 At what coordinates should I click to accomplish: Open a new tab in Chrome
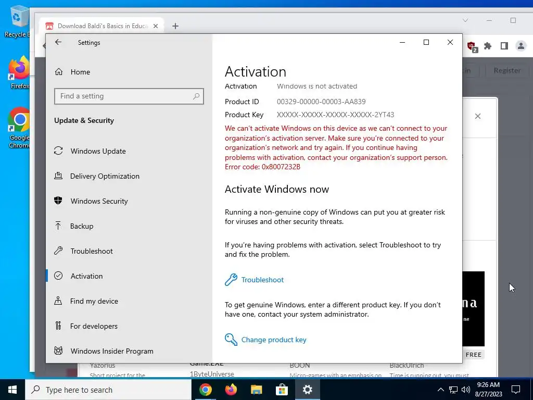175,26
